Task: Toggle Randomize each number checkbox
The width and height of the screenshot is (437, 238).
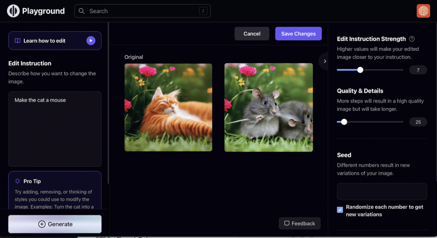Action: coord(340,210)
